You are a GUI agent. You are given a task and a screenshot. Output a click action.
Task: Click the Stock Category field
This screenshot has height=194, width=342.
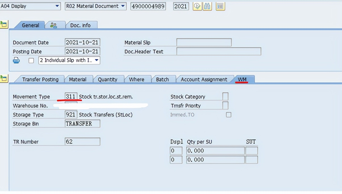[x=225, y=96]
